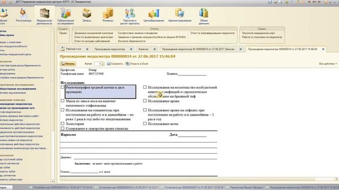Switch to the Клиенты tab
This screenshot has width=339, height=190.
144,49
